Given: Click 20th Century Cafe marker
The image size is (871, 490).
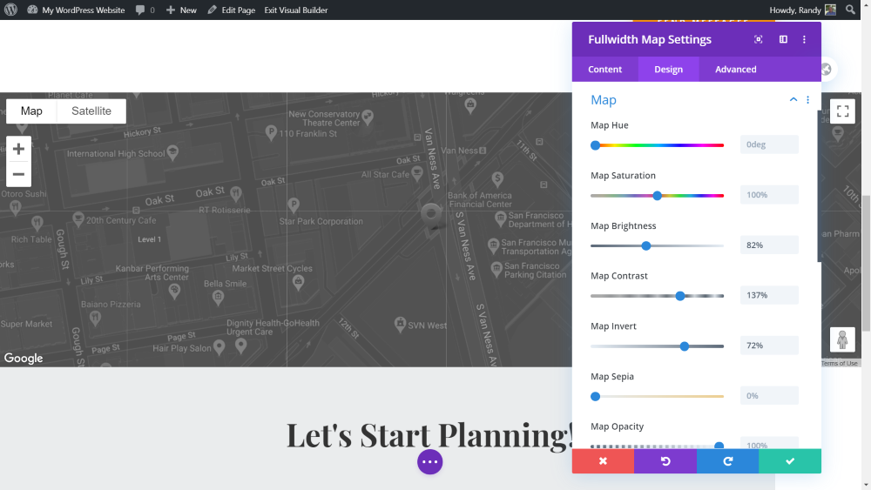Looking at the screenshot, I should click(78, 219).
